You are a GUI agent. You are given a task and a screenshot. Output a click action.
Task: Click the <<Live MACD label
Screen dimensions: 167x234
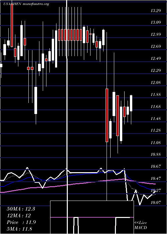click(x=141, y=225)
